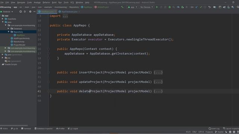Viewport: 239px width, 134px height.
Task: Expand the res folder arrow
Action: (x=3, y=58)
